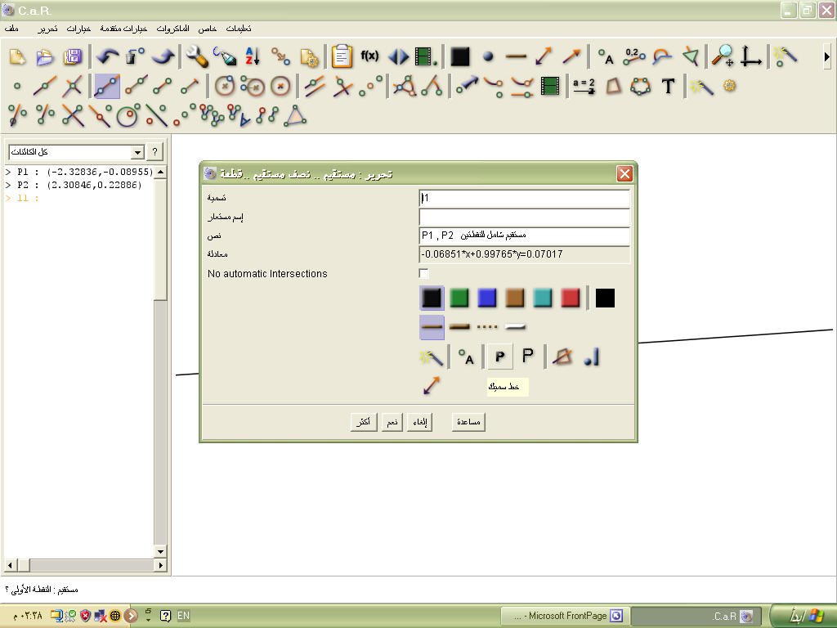Undo the last step with the back arrow

107,56
